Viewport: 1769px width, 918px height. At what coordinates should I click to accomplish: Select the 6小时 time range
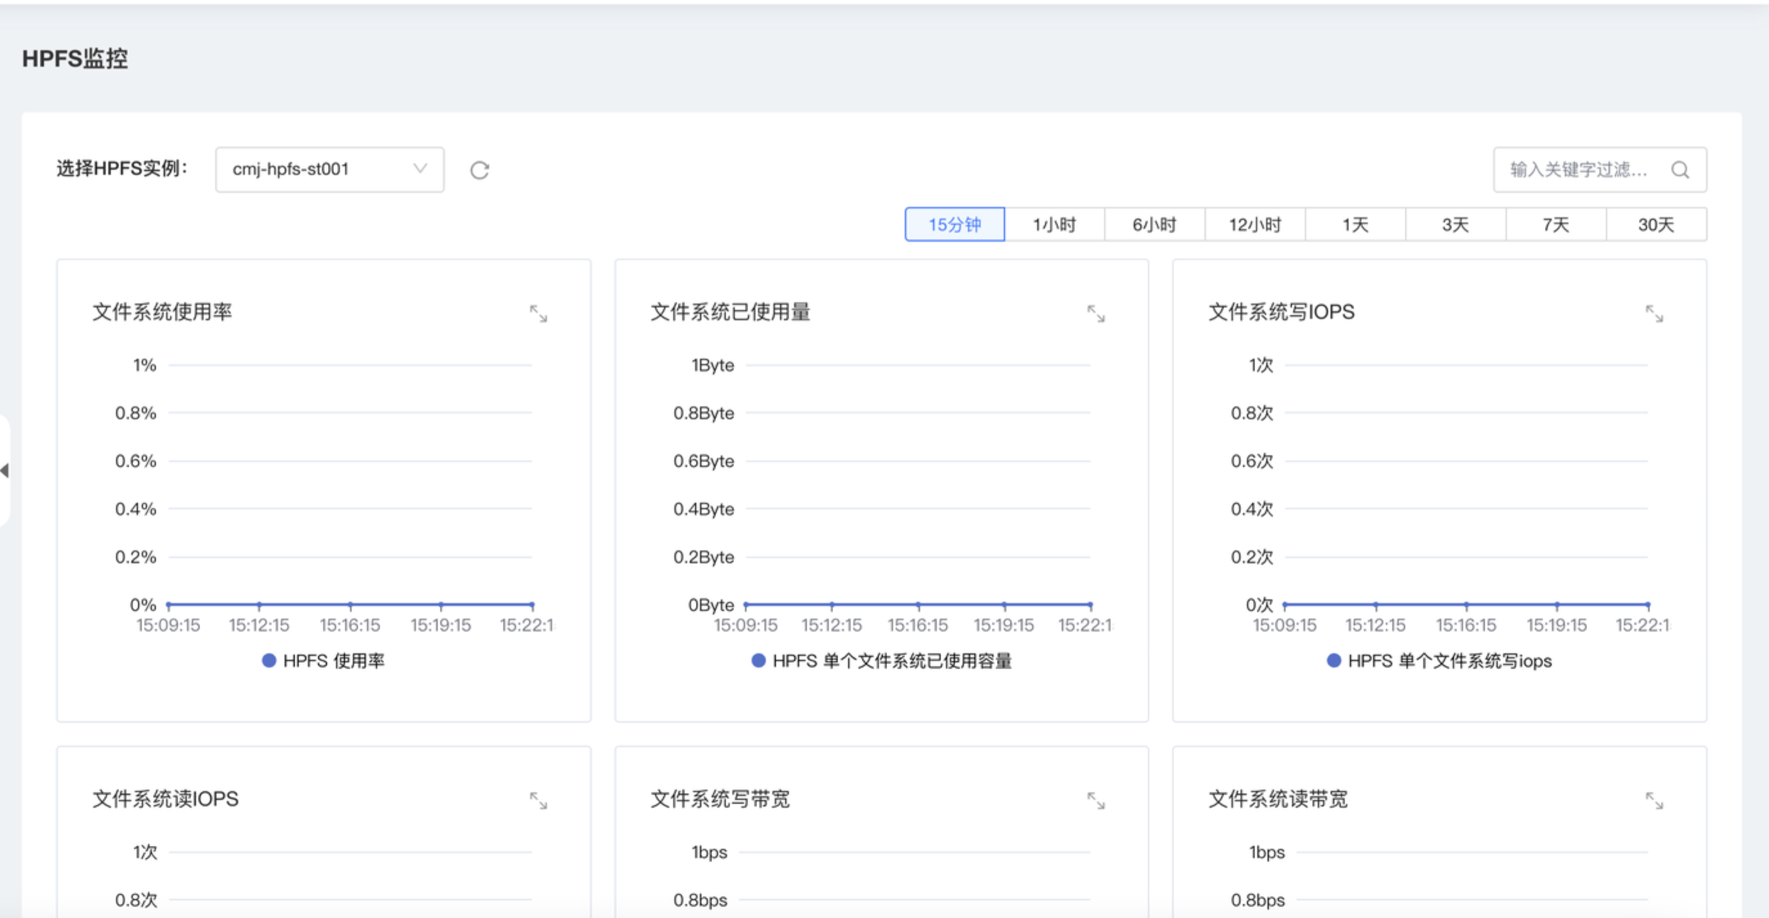click(x=1155, y=224)
